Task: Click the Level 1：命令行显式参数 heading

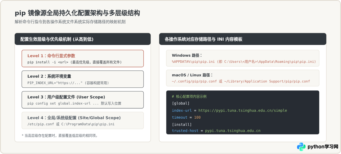Action: [51, 56]
